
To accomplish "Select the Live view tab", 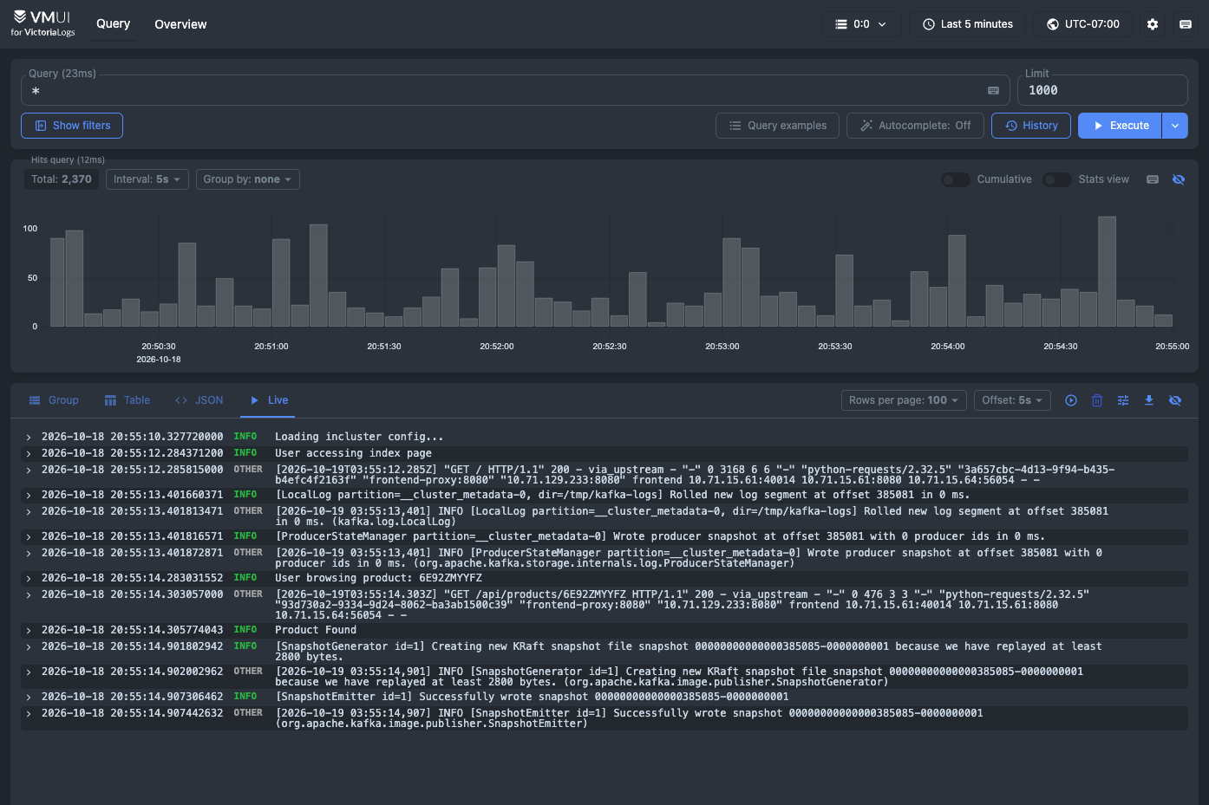I will [269, 400].
